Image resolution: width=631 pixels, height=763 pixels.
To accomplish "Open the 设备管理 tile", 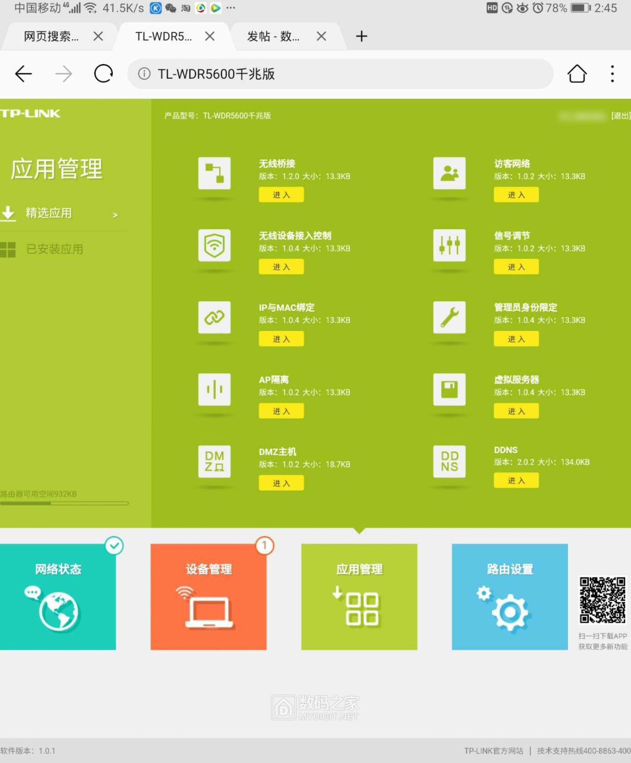I will (x=209, y=597).
